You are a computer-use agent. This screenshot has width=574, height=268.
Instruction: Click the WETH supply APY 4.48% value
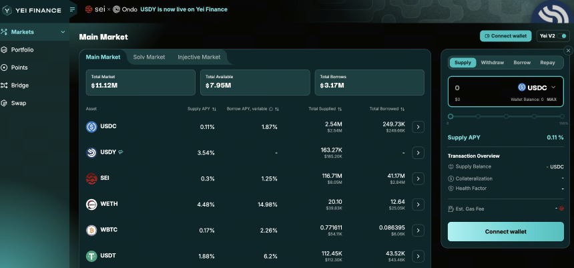(206, 205)
